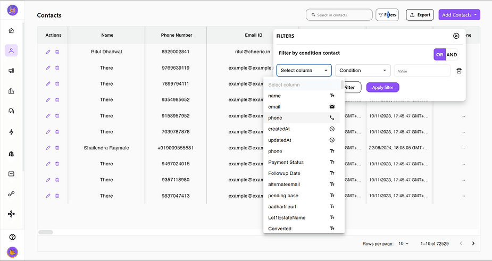
Task: Open the Automation lightning icon
Action: click(x=11, y=132)
